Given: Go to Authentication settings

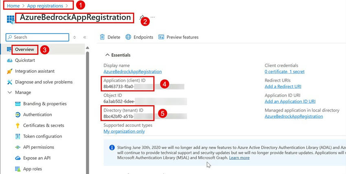Looking at the screenshot, I should point(37,115).
